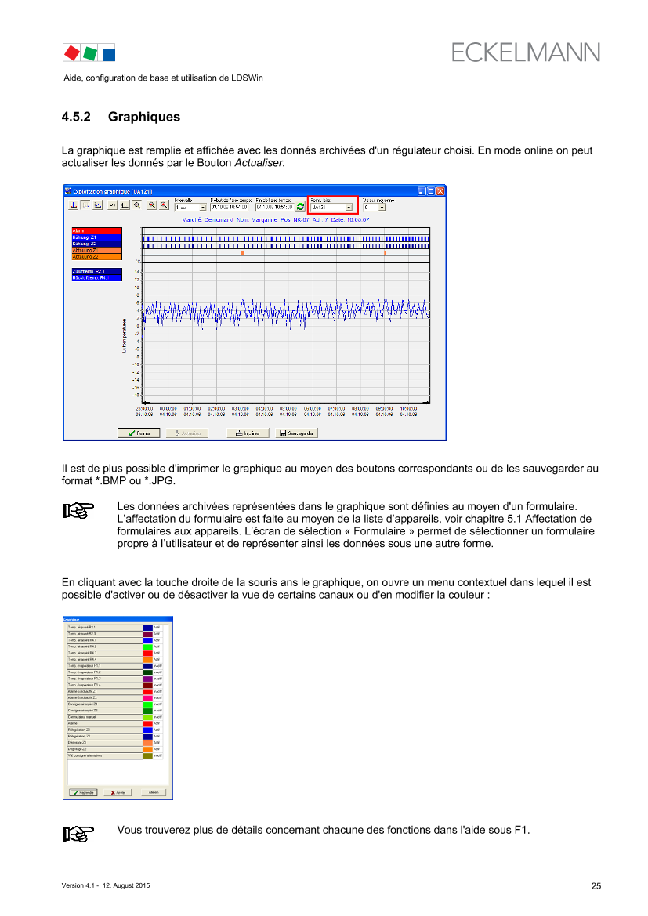Open the UA121 controller dropdown

(349, 208)
